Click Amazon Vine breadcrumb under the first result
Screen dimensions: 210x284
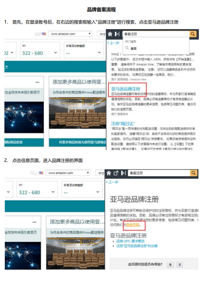point(138,79)
